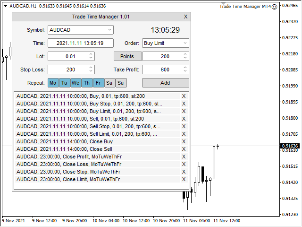
Task: Remove the 'Sell, 0.01, tp:600' entry
Action: (184, 119)
